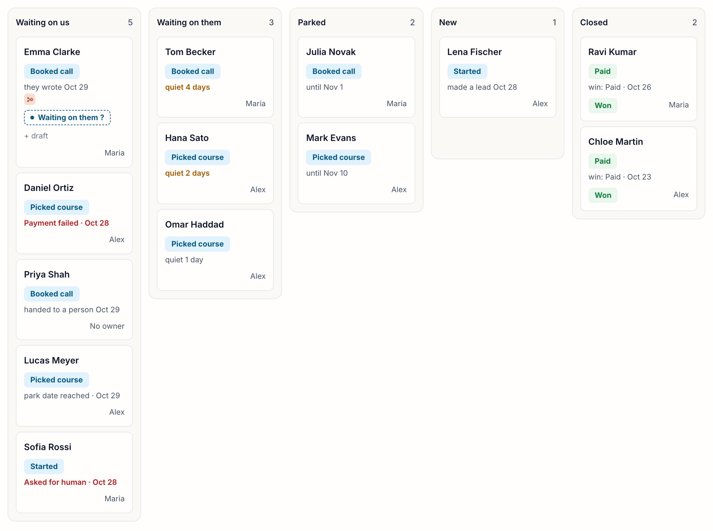
Task: Click the Won badge on Ravi Kumar
Action: [603, 106]
